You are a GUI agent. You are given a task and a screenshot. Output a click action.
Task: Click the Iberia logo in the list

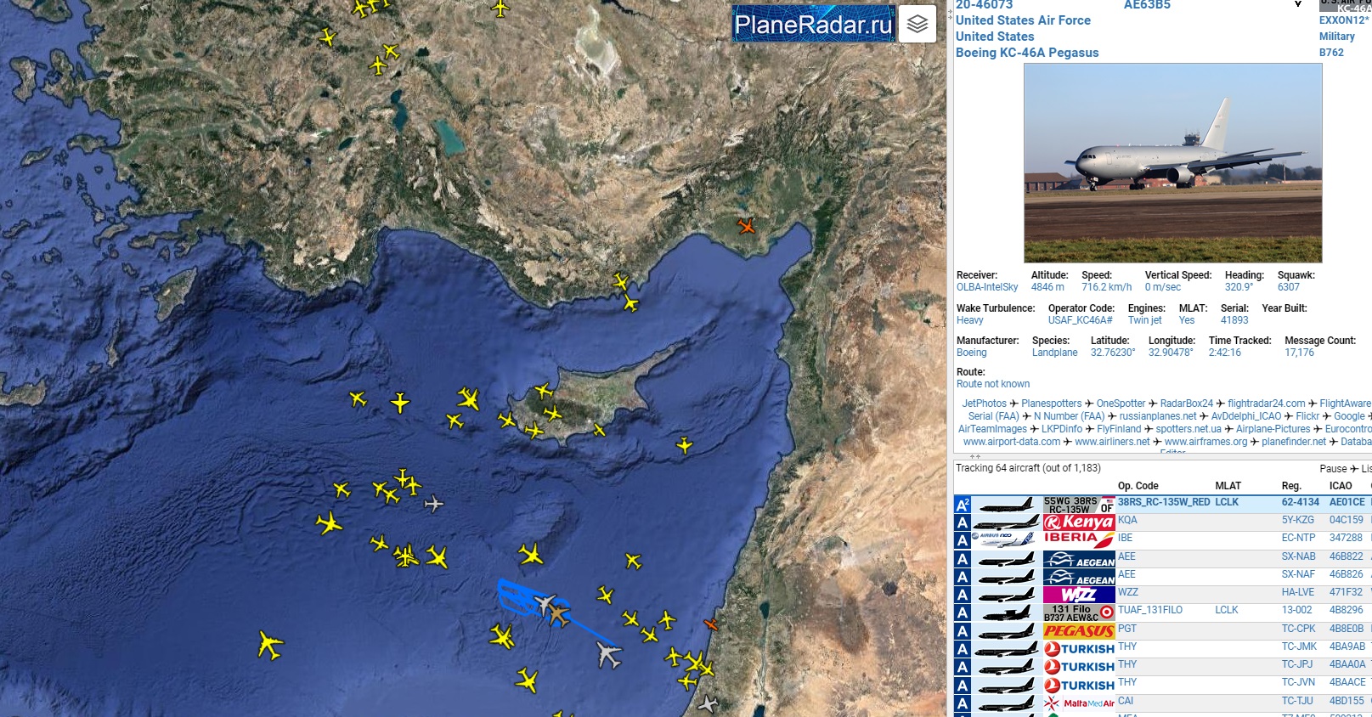tap(1078, 539)
